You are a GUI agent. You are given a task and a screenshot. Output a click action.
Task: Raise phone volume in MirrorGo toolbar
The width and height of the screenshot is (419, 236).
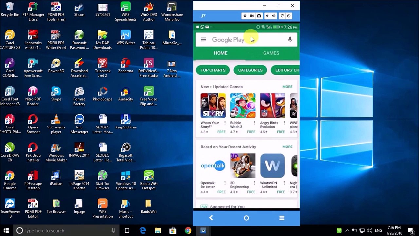tap(274, 16)
